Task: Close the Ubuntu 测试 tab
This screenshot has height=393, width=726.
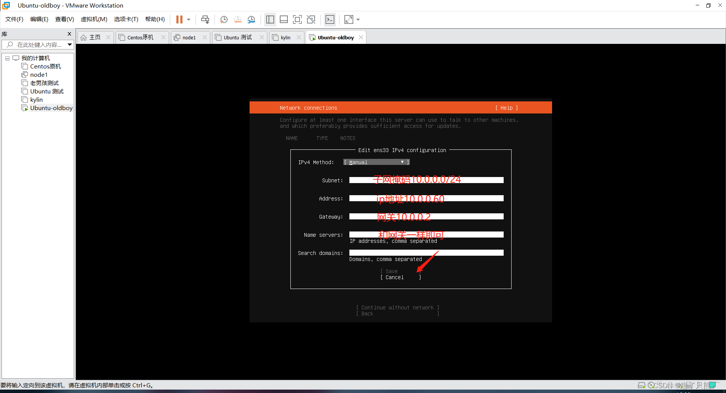Action: coord(262,37)
